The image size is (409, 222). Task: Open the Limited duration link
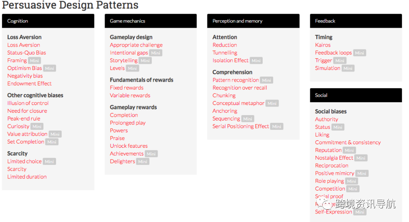tap(27, 177)
